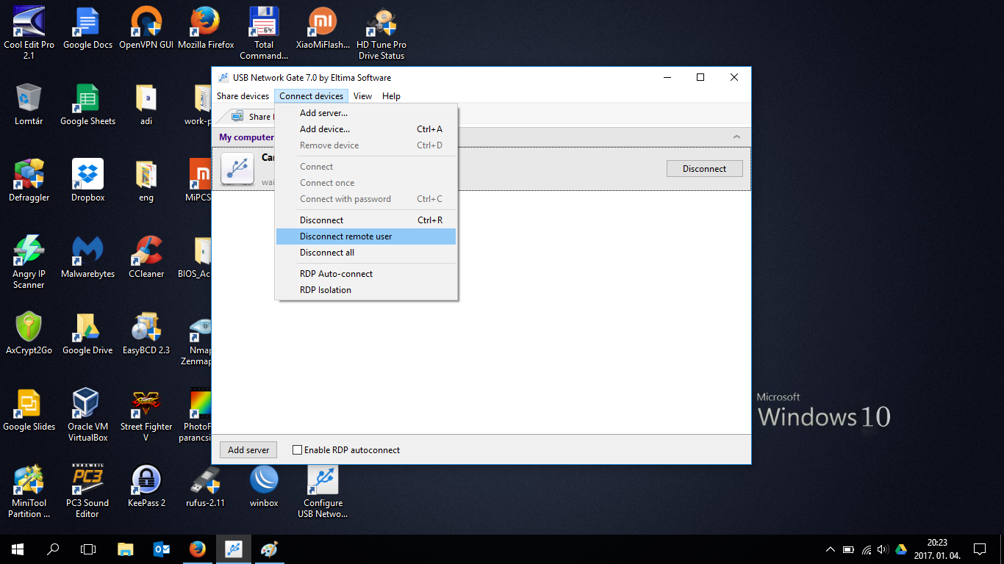Screen dimensions: 1004x564
Task: Click the USB device icon in list
Action: (x=237, y=169)
